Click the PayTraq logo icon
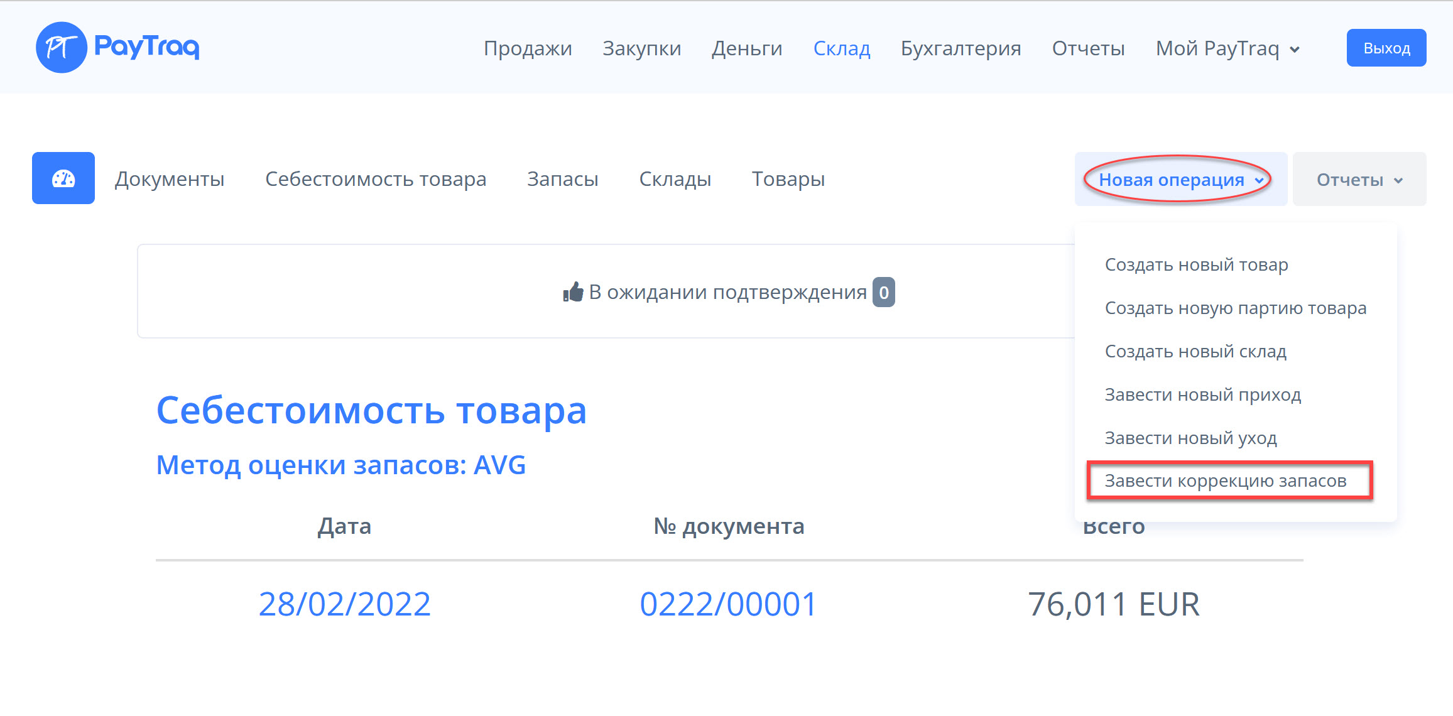This screenshot has height=716, width=1453. point(62,48)
